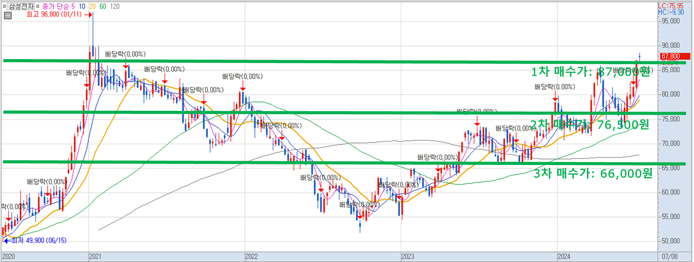Viewport: 694px width, 262px height.
Task: Click the 95,000 price axis label
Action: point(670,21)
